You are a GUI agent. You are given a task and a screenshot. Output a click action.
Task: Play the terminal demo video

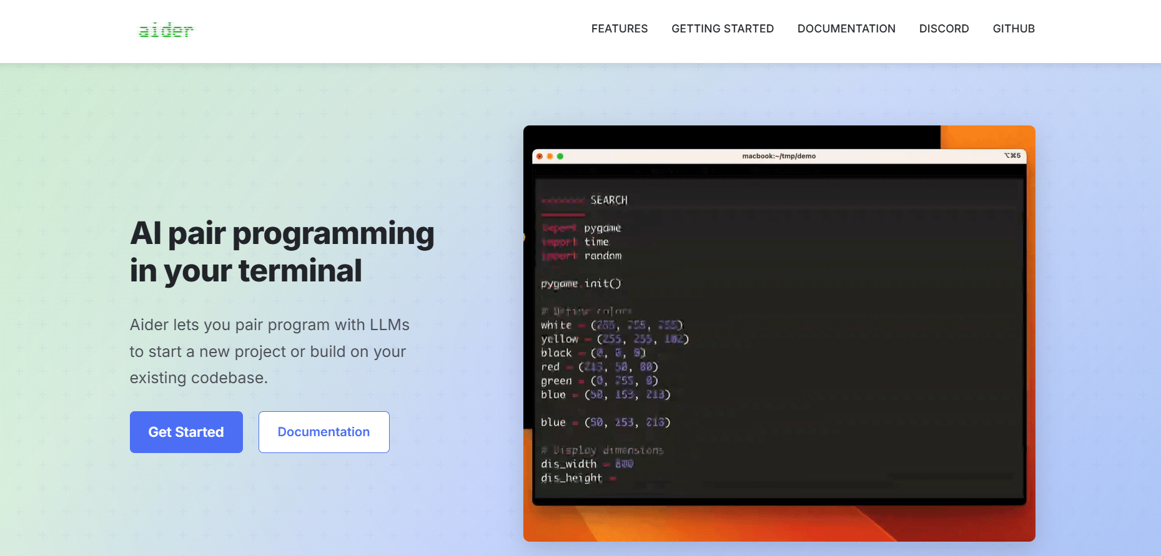[779, 333]
